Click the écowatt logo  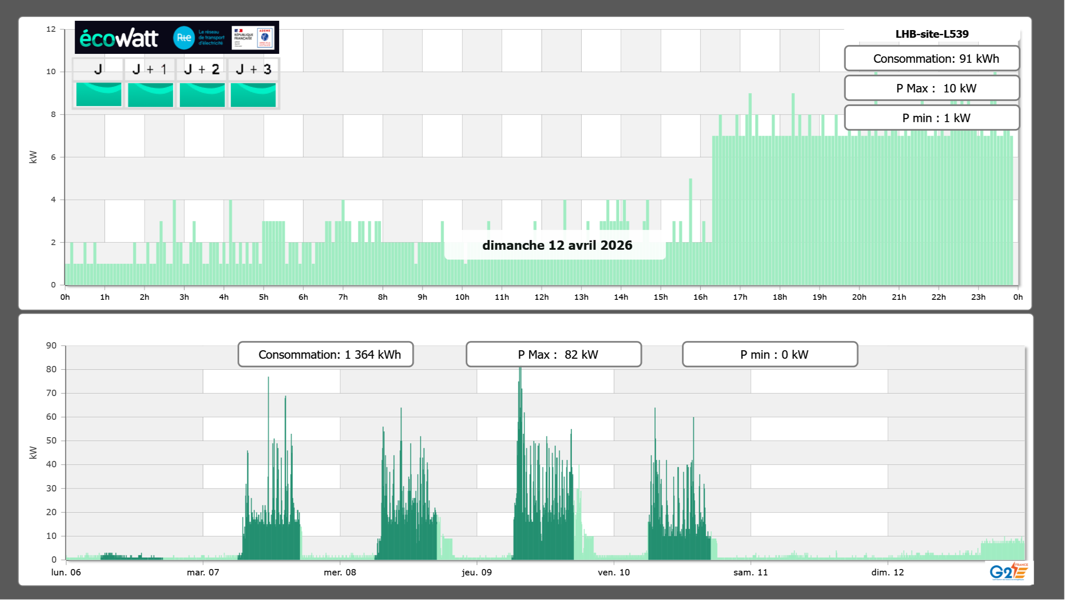click(x=119, y=38)
